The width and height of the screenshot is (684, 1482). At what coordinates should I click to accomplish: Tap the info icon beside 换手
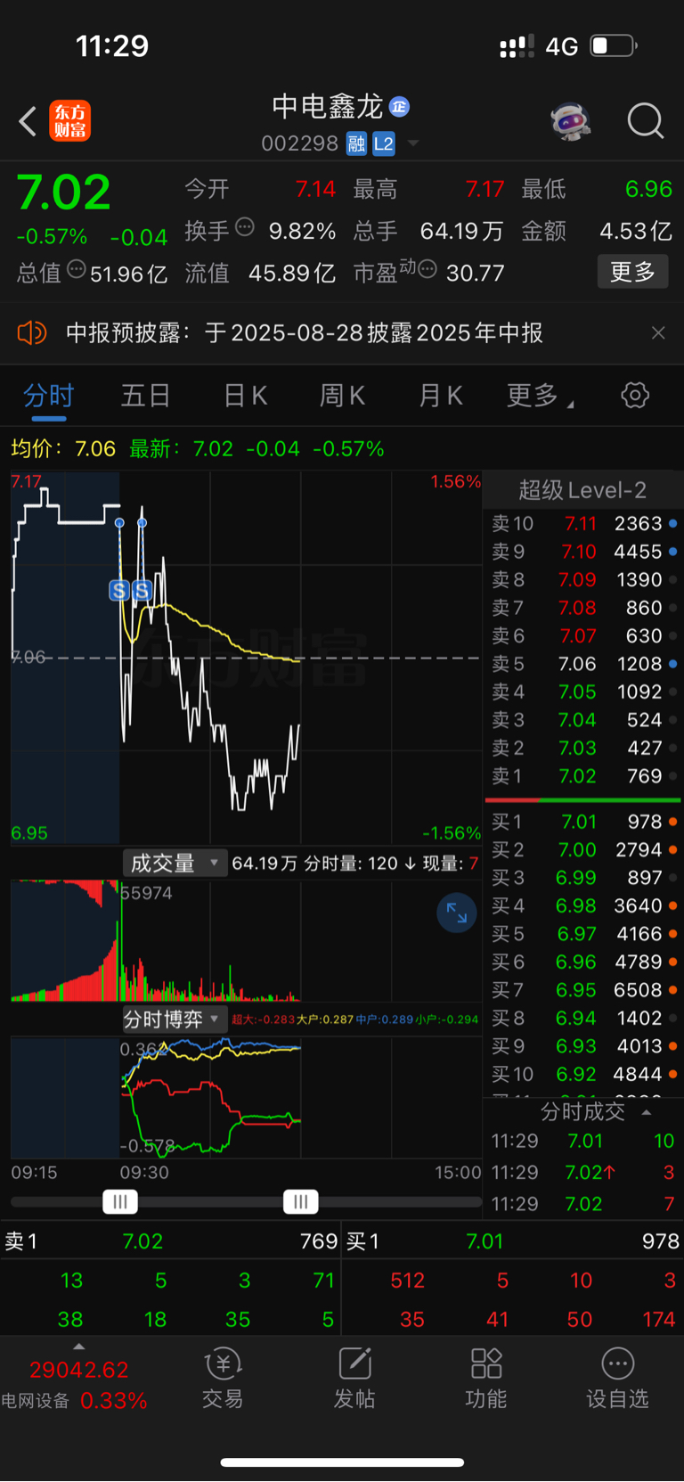click(x=244, y=227)
